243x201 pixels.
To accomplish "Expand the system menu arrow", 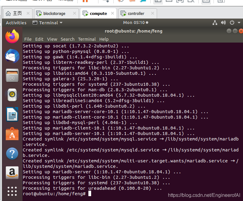I will coord(239,23).
